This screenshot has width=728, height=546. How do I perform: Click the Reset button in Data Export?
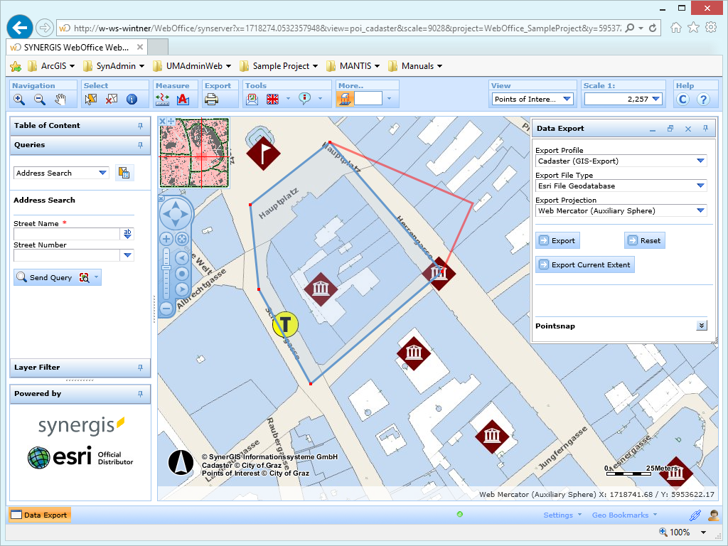click(644, 240)
